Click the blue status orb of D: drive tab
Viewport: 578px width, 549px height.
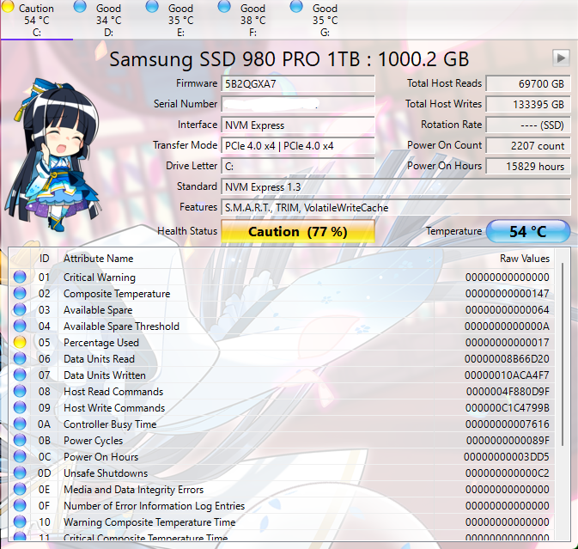click(x=80, y=6)
